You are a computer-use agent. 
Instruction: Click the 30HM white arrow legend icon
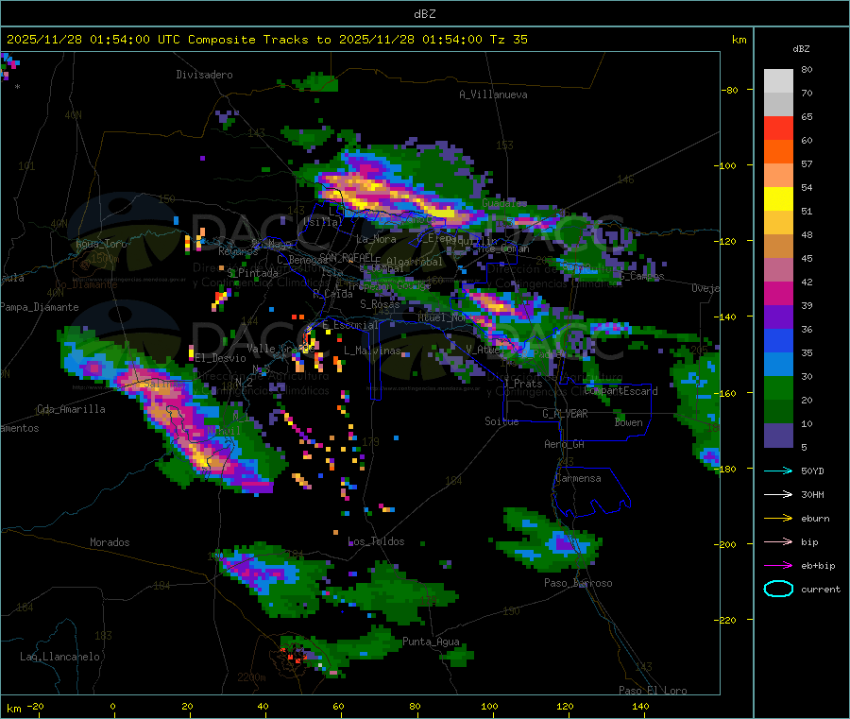778,494
